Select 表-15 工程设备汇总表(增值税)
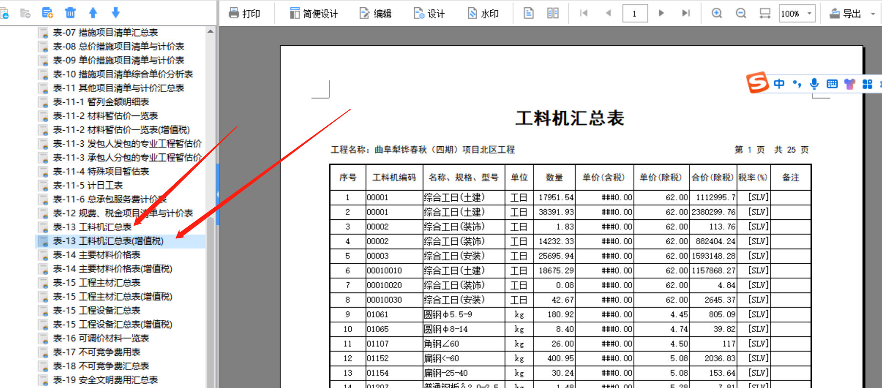This screenshot has width=882, height=388. point(113,324)
